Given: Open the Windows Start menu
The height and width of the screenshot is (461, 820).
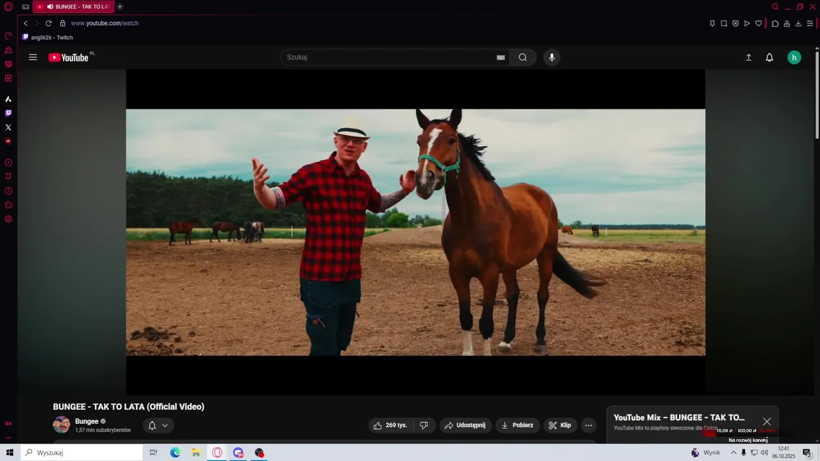Looking at the screenshot, I should point(10,453).
